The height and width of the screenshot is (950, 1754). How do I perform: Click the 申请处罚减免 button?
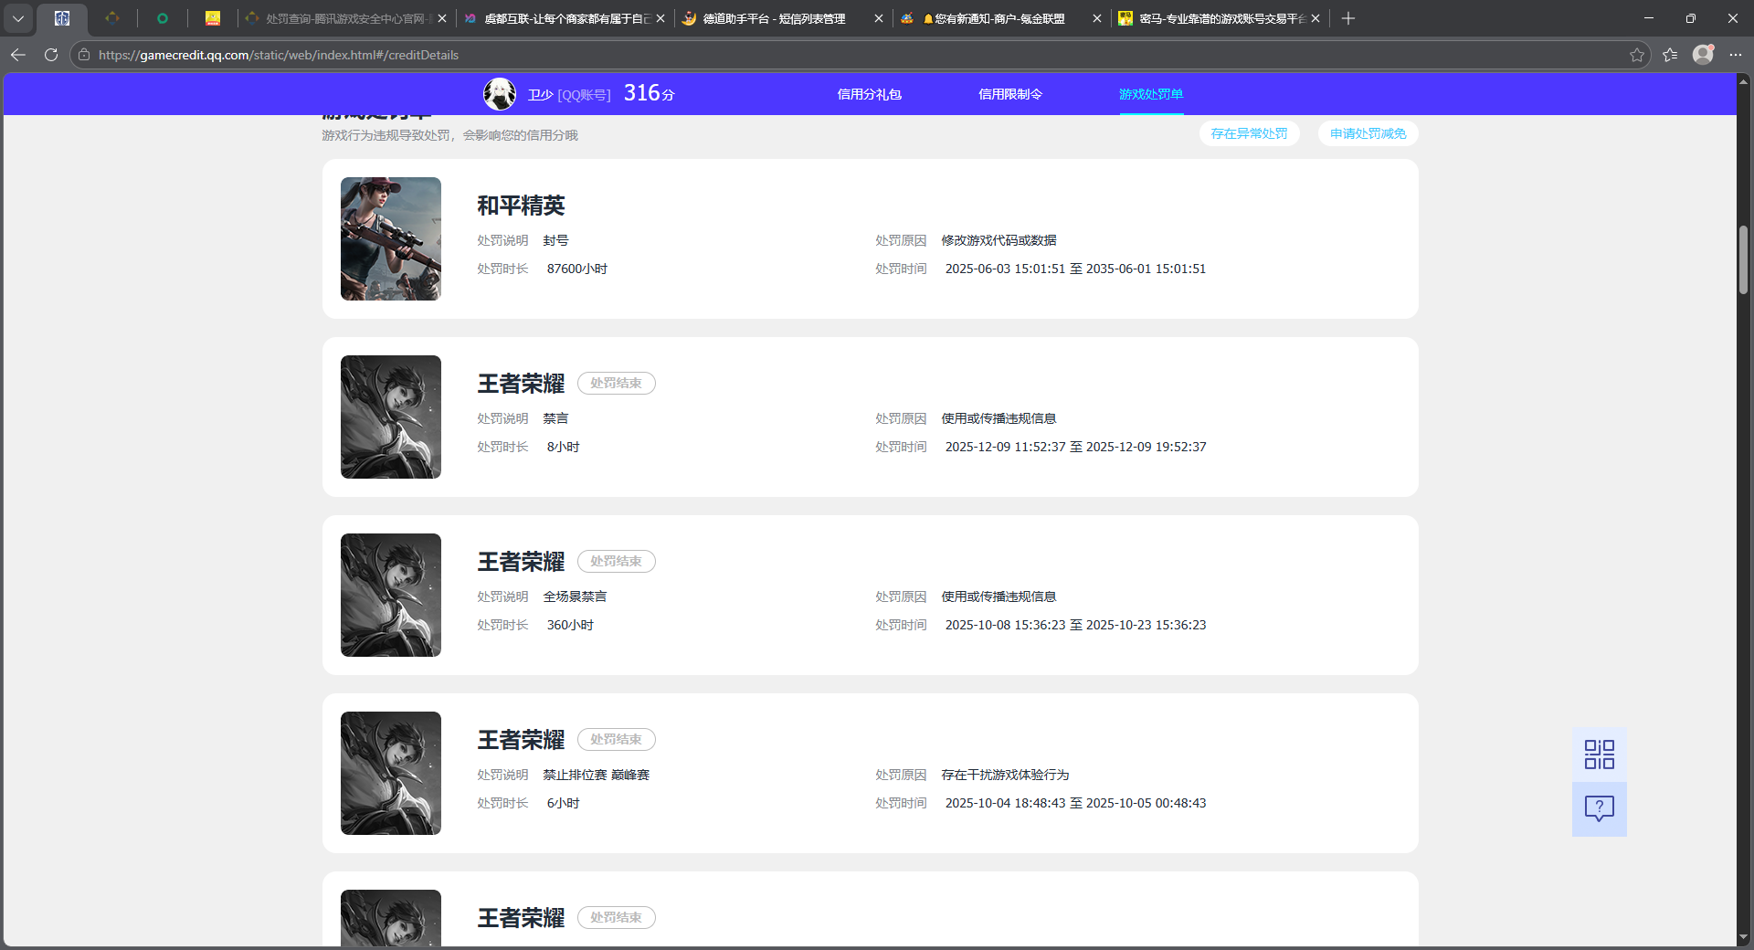[1368, 133]
